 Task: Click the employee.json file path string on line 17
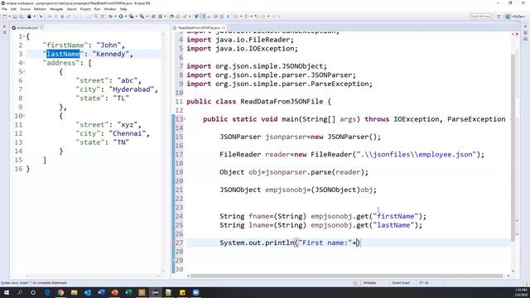coord(417,155)
